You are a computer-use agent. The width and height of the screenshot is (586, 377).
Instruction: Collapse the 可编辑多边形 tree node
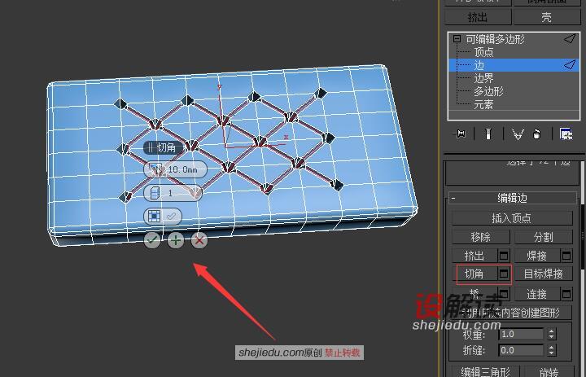click(457, 38)
